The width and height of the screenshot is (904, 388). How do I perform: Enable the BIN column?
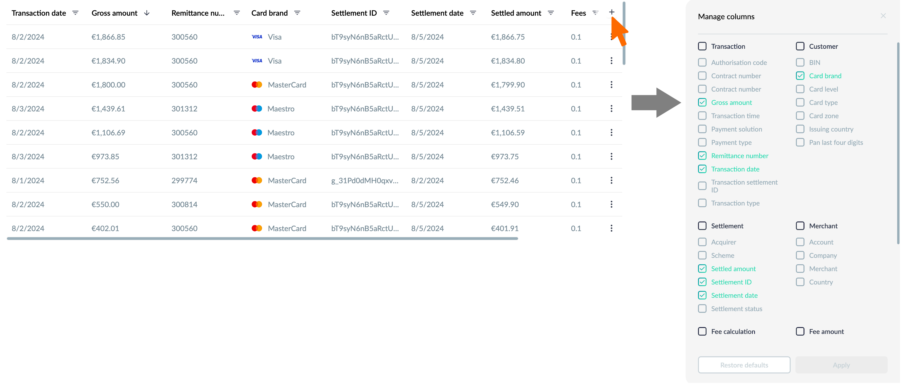point(800,62)
